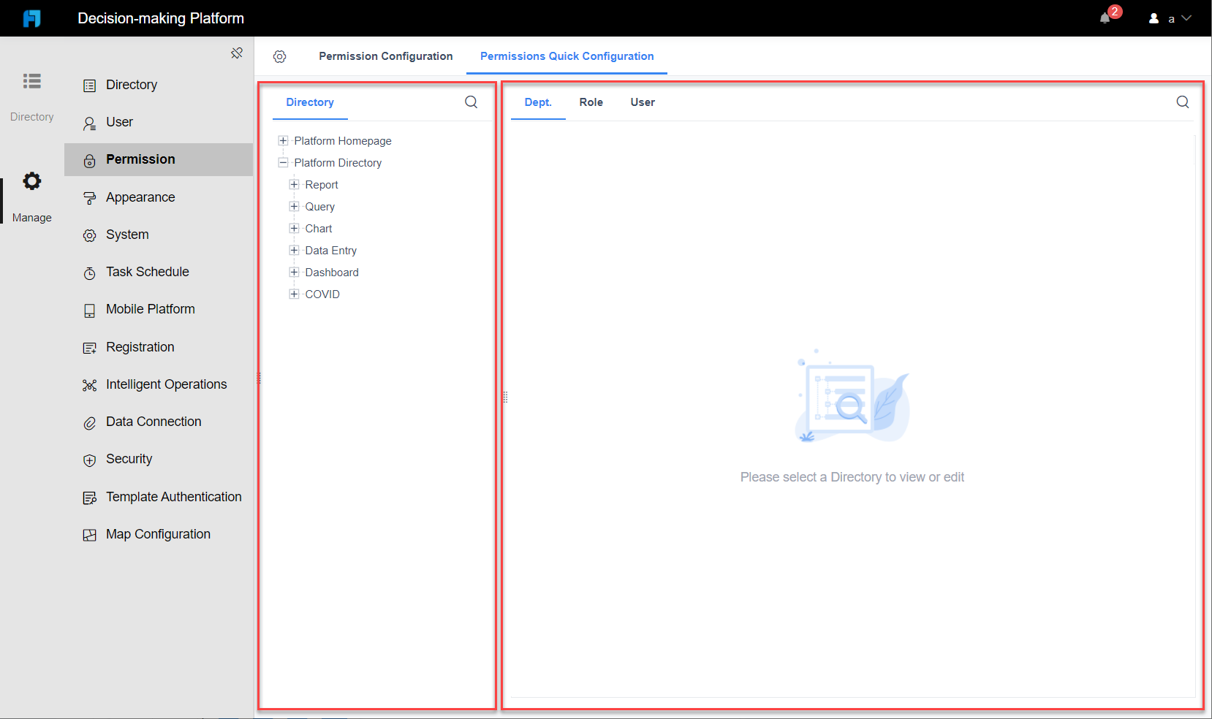Expand the Platform Homepage tree node
Viewport: 1212px width, 719px height.
coord(283,140)
